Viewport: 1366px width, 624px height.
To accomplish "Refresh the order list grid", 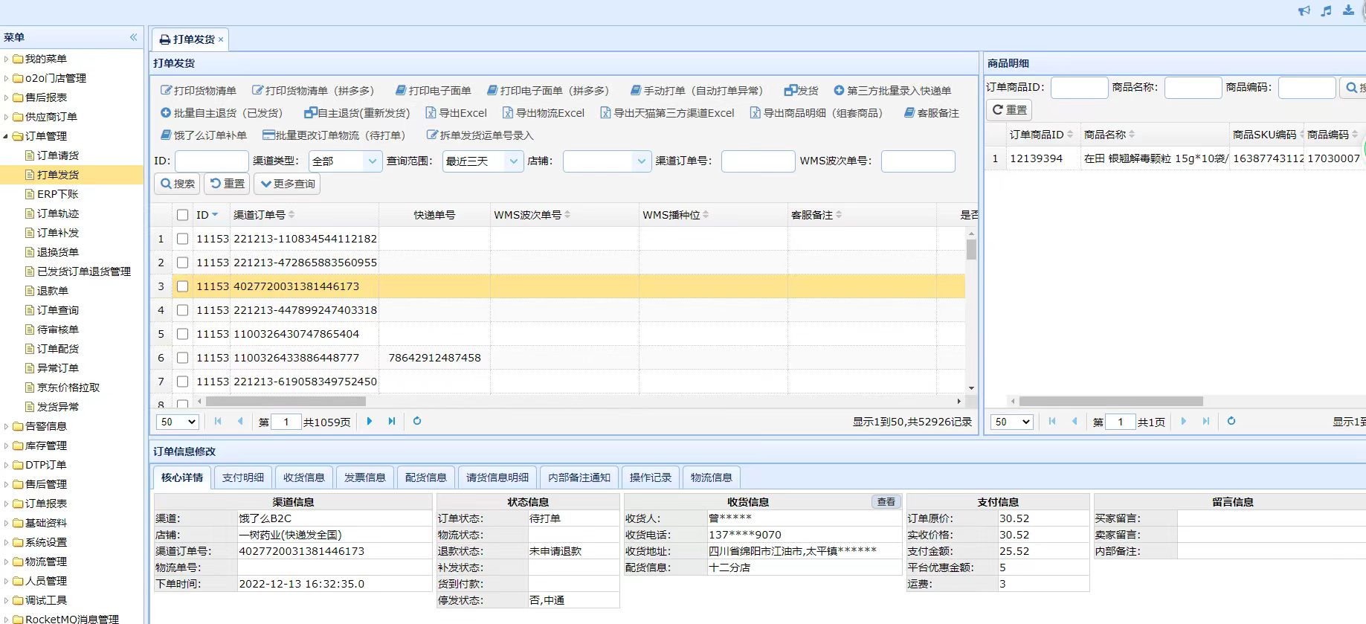I will pyautogui.click(x=417, y=421).
